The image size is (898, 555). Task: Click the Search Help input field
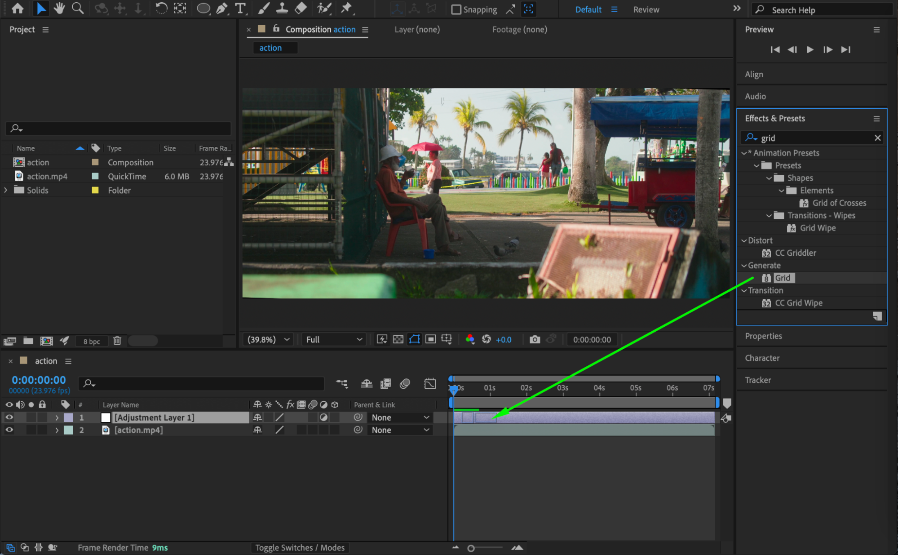pos(822,9)
